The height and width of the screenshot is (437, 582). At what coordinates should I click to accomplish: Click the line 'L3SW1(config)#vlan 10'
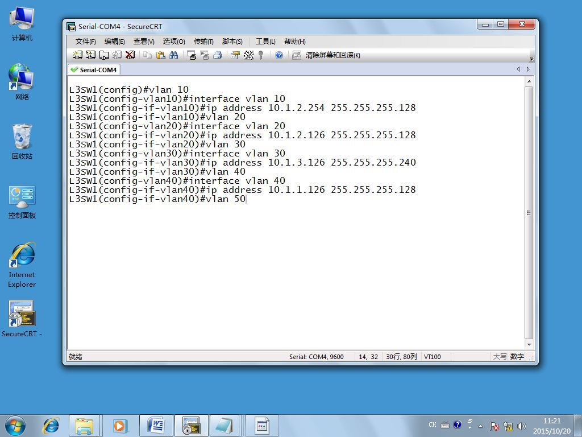(x=129, y=89)
